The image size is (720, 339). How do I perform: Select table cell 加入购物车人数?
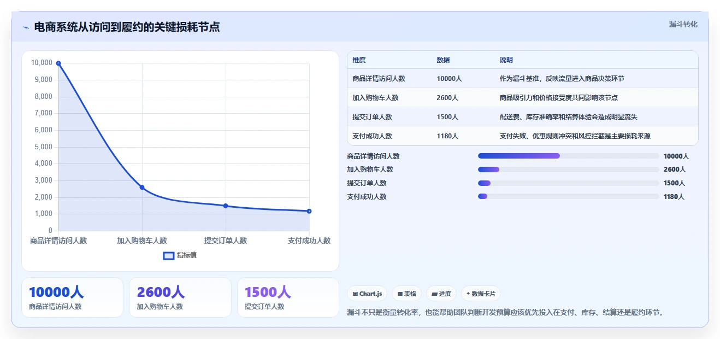pos(375,98)
